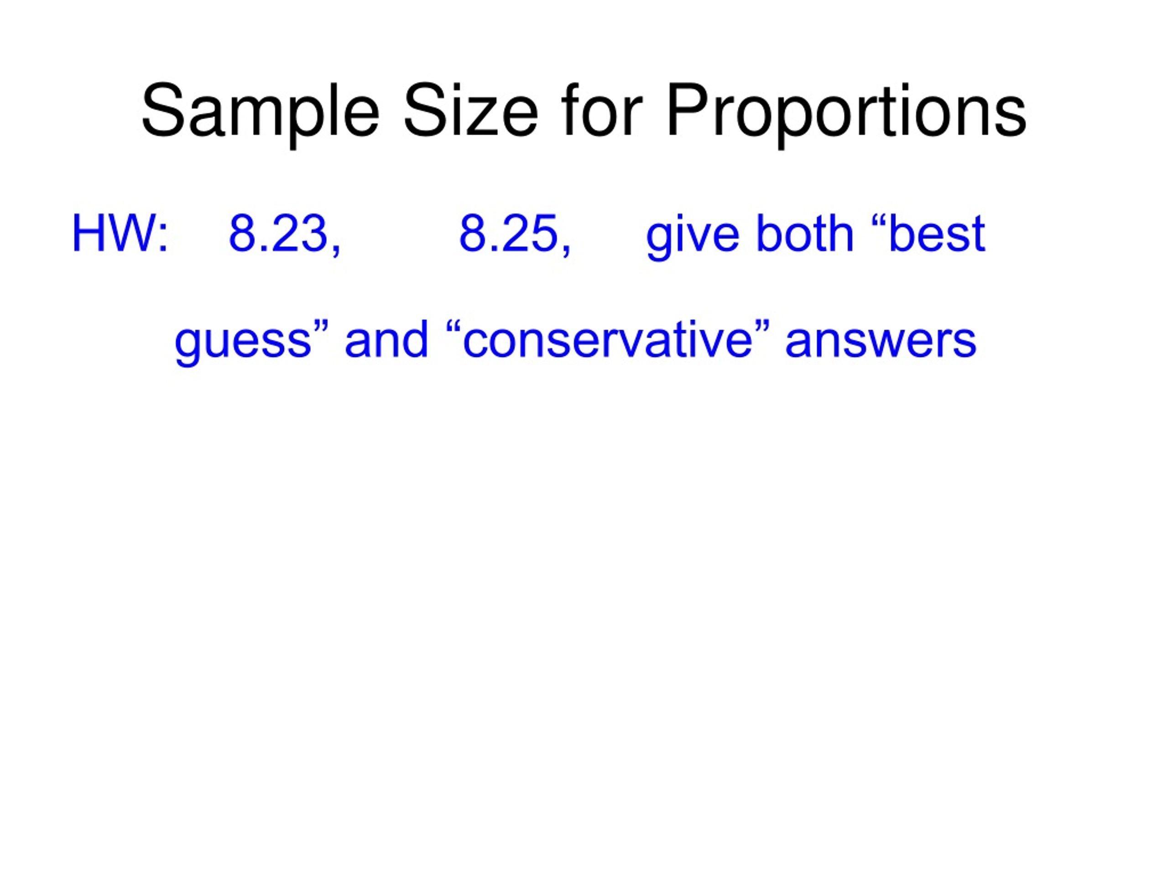Click the blue word "guess"
This screenshot has width=1168, height=876.
click(243, 344)
